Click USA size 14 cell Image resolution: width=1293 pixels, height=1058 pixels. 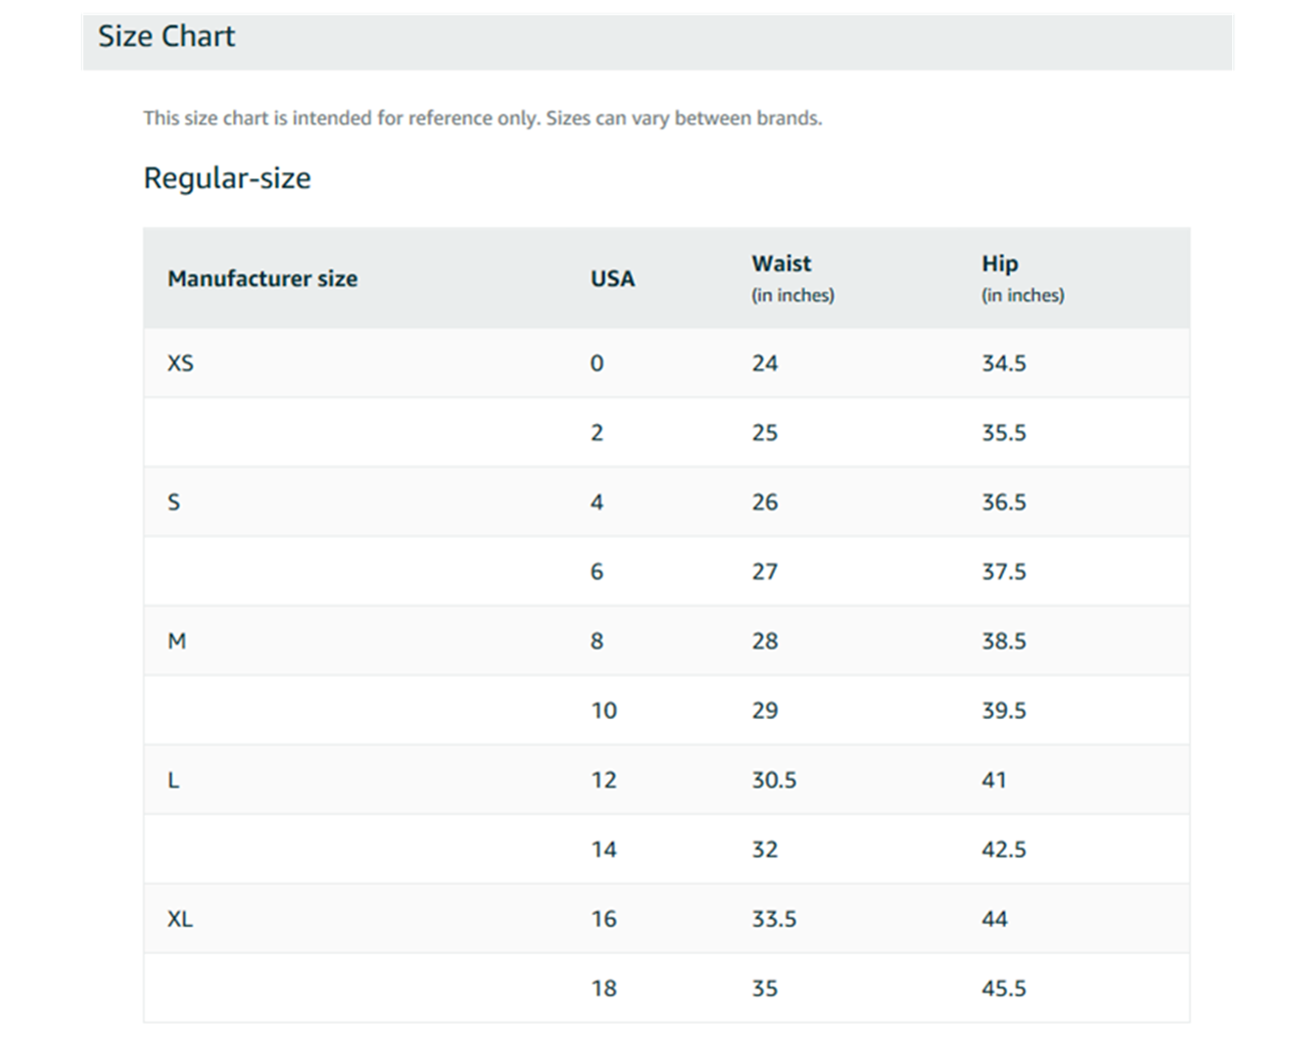[603, 850]
